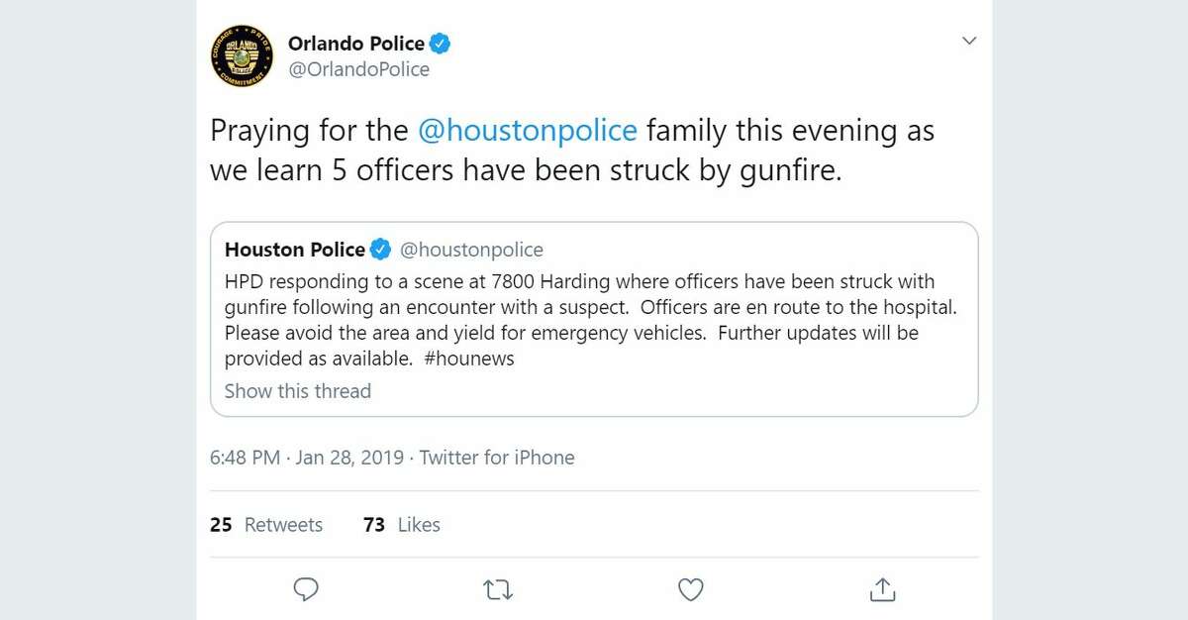This screenshot has height=620, width=1188.
Task: Click the @houstonpolice handle in quoted tweet
Action: click(472, 250)
